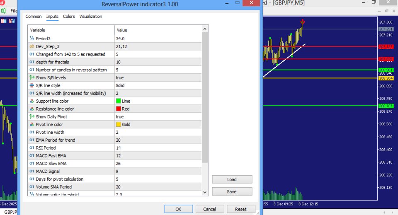Click the Lime support line color swatch

[118, 101]
